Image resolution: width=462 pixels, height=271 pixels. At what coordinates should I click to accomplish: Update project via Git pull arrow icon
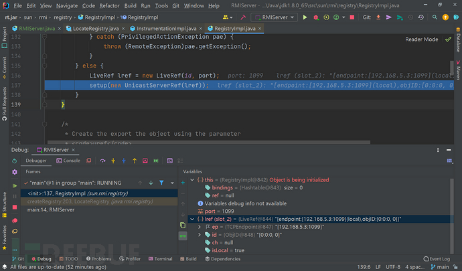378,17
